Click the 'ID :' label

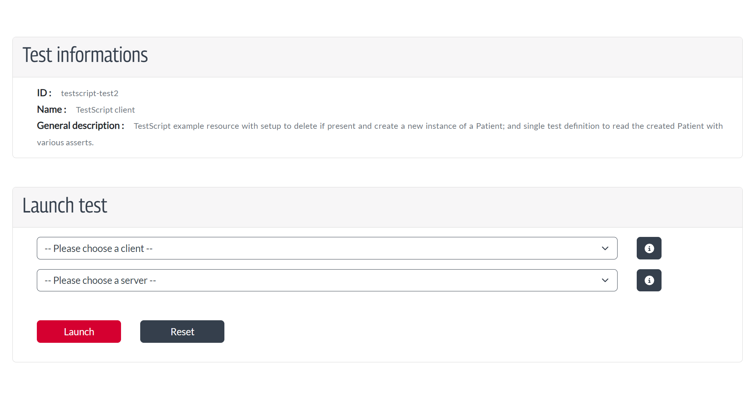[44, 93]
